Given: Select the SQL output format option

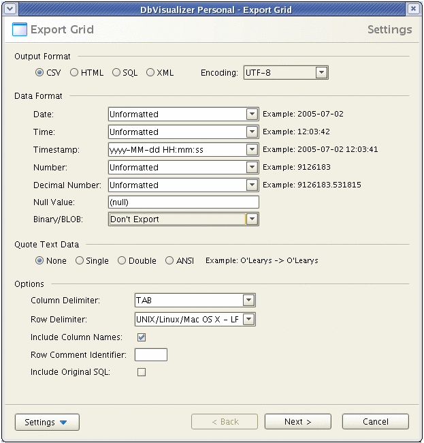Looking at the screenshot, I should pyautogui.click(x=116, y=73).
